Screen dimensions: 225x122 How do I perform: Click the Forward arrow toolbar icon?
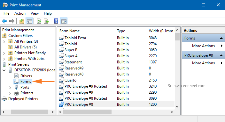pyautogui.click(x=12, y=21)
